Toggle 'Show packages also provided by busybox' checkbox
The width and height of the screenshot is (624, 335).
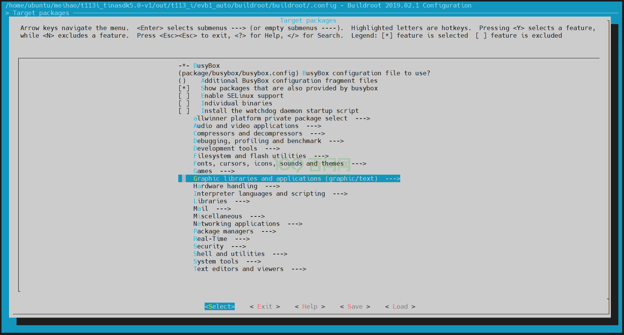(184, 88)
